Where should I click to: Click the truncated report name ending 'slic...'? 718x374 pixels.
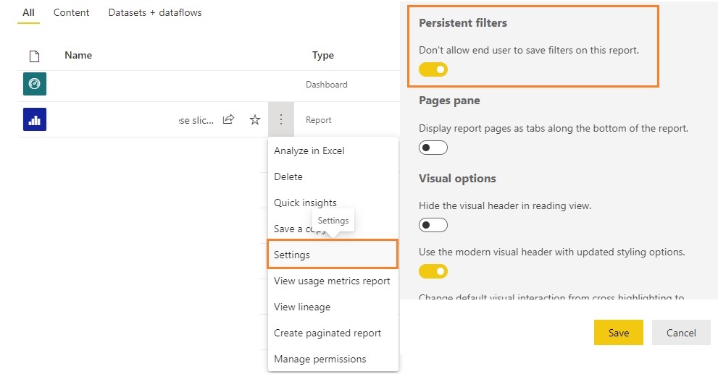(x=196, y=120)
